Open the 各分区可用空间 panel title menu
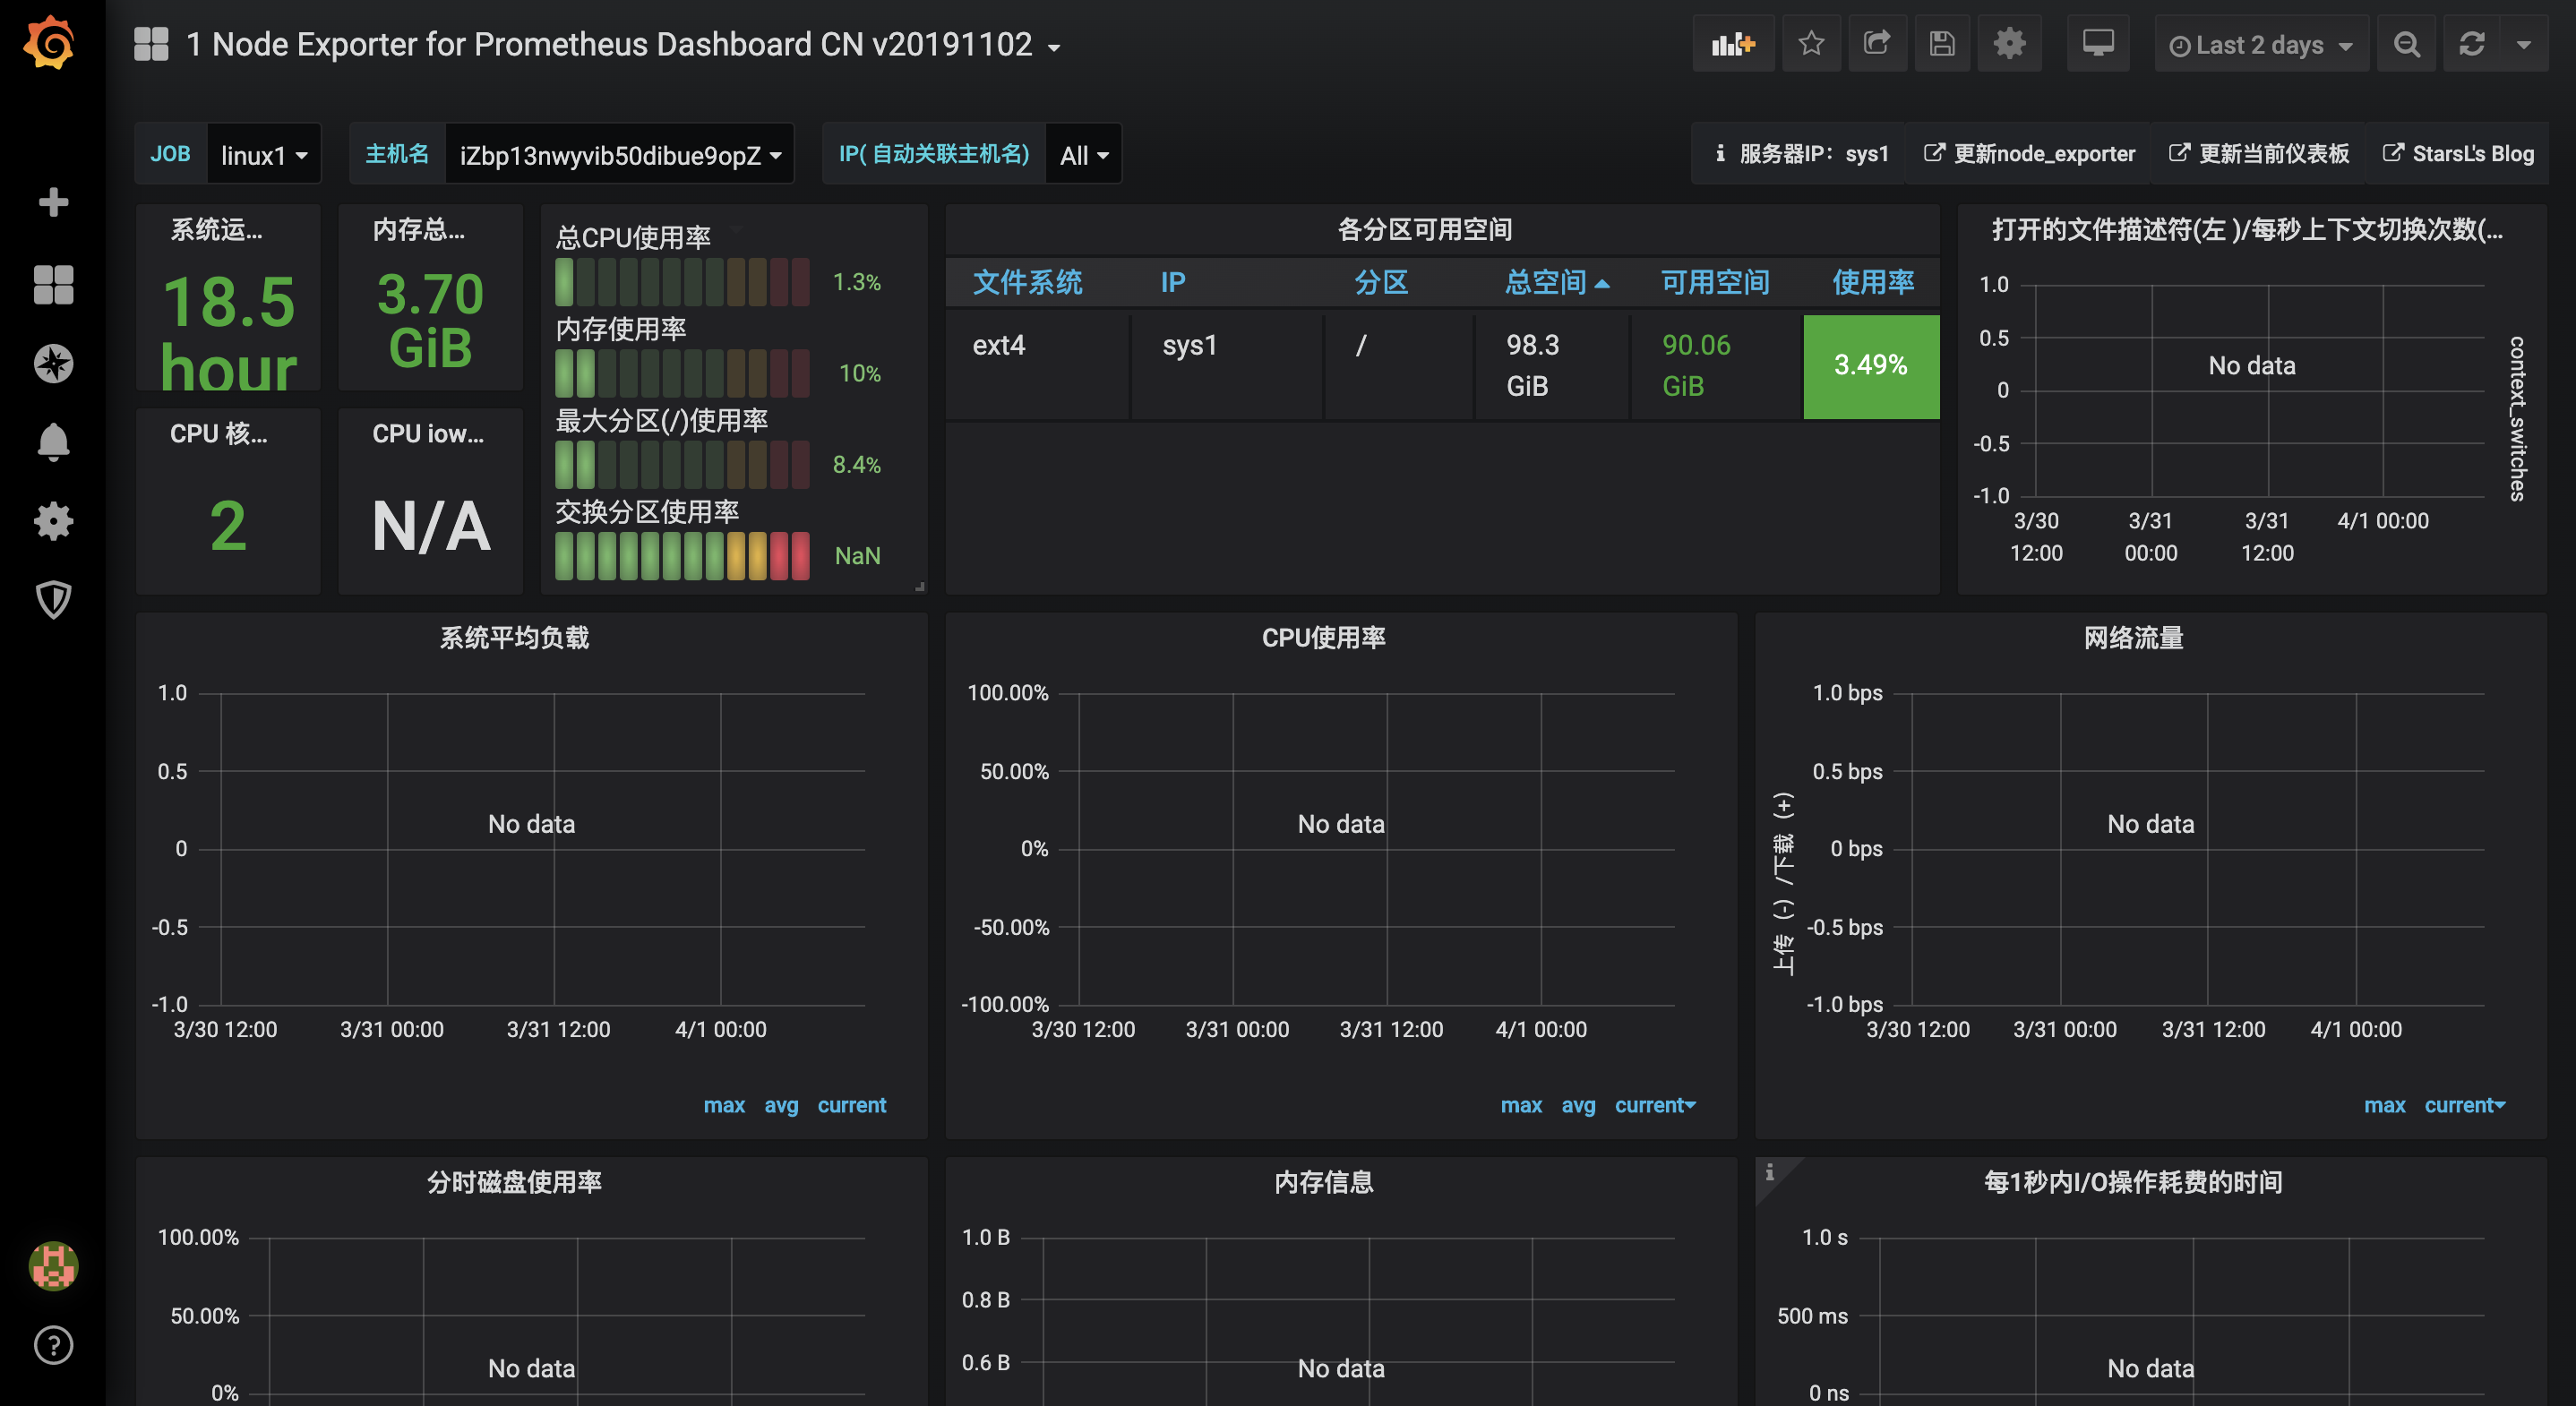 [x=1425, y=229]
